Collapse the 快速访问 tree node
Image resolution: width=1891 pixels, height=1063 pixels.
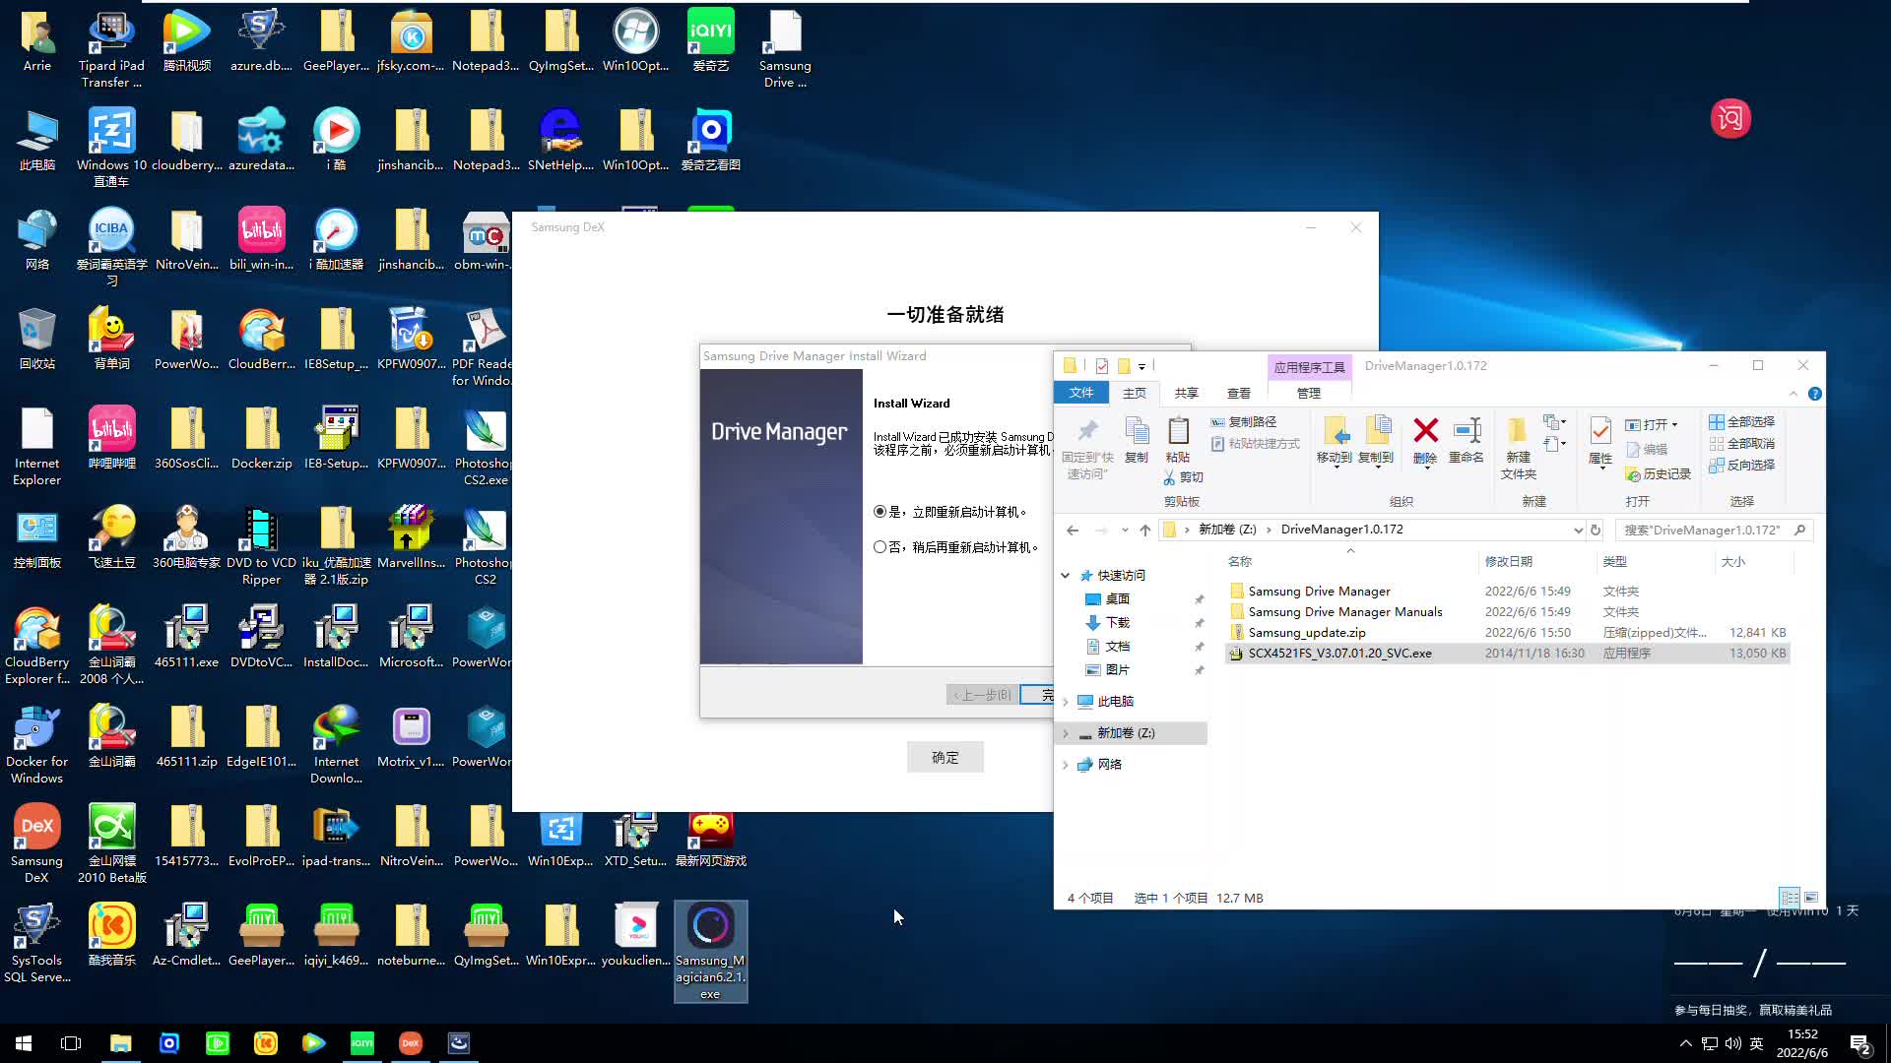[x=1065, y=576]
